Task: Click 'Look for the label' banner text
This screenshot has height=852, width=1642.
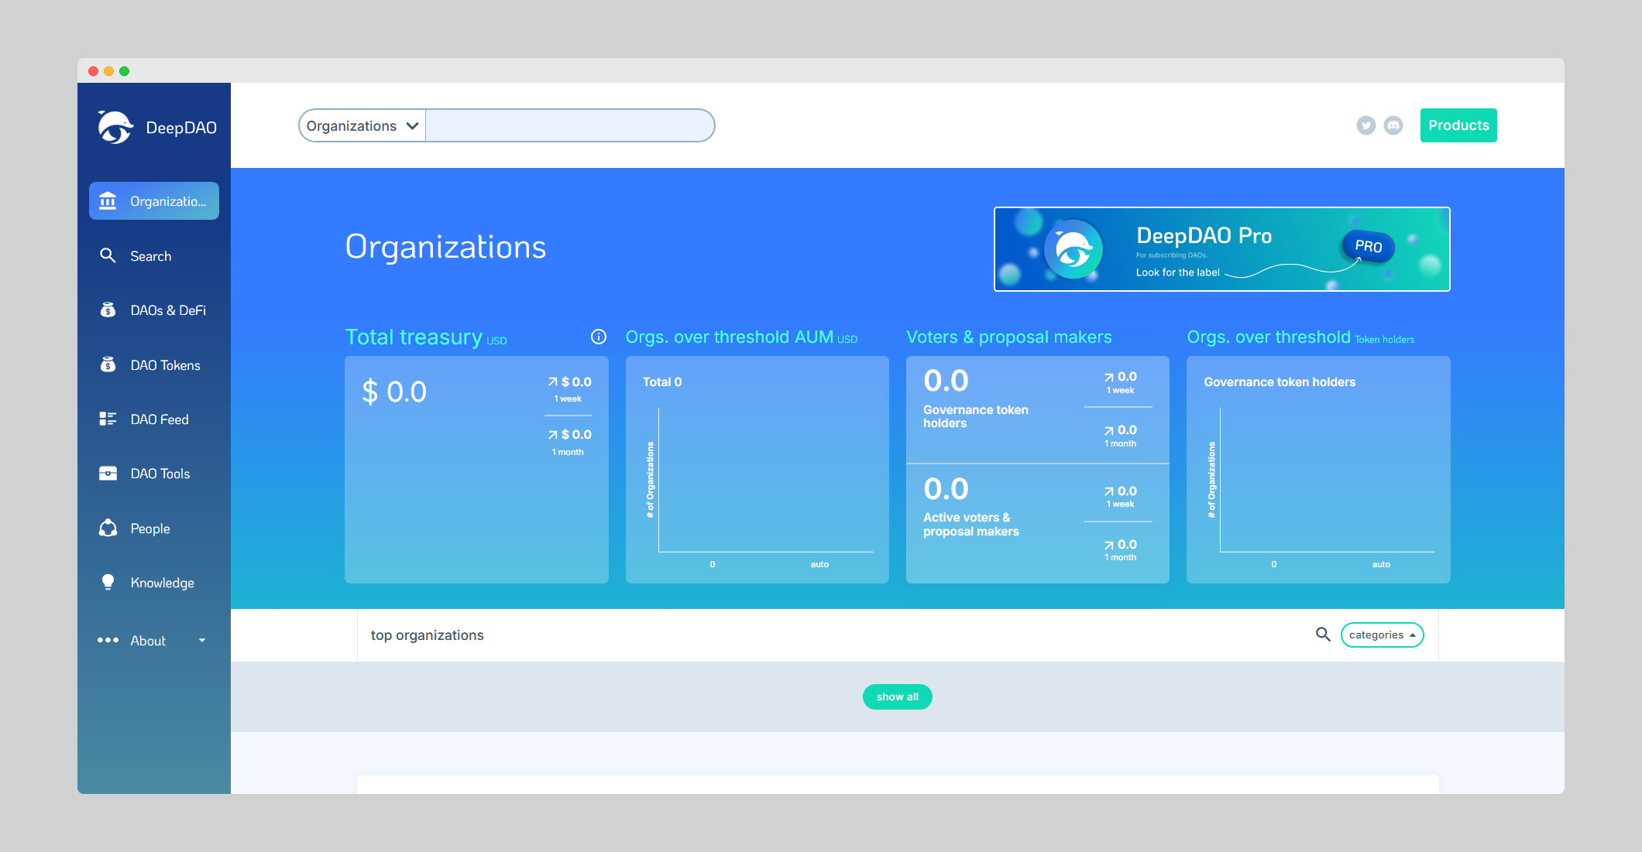Action: [x=1177, y=272]
